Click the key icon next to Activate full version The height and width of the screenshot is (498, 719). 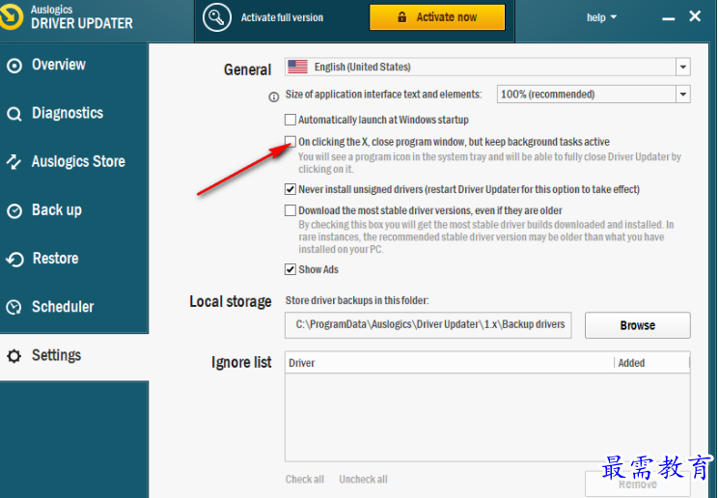[x=216, y=17]
